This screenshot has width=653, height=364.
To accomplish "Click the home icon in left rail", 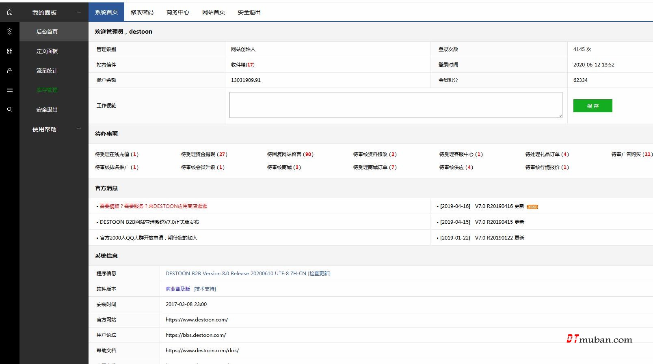I will click(x=10, y=12).
